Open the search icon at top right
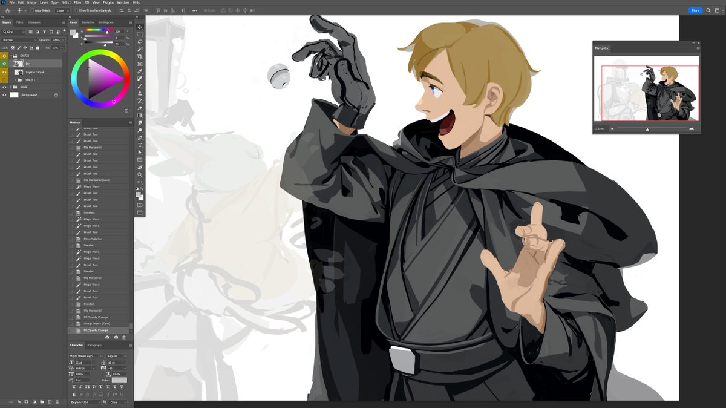This screenshot has width=726, height=408. (708, 10)
